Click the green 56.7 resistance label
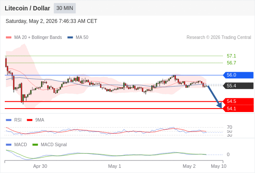255x173 pixels. tap(231, 63)
